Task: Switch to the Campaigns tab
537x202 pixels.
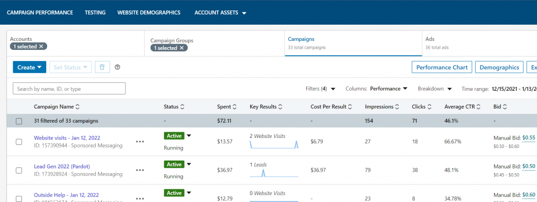Action: [x=353, y=44]
